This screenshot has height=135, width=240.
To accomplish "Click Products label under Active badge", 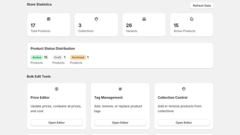I will tap(37, 63).
